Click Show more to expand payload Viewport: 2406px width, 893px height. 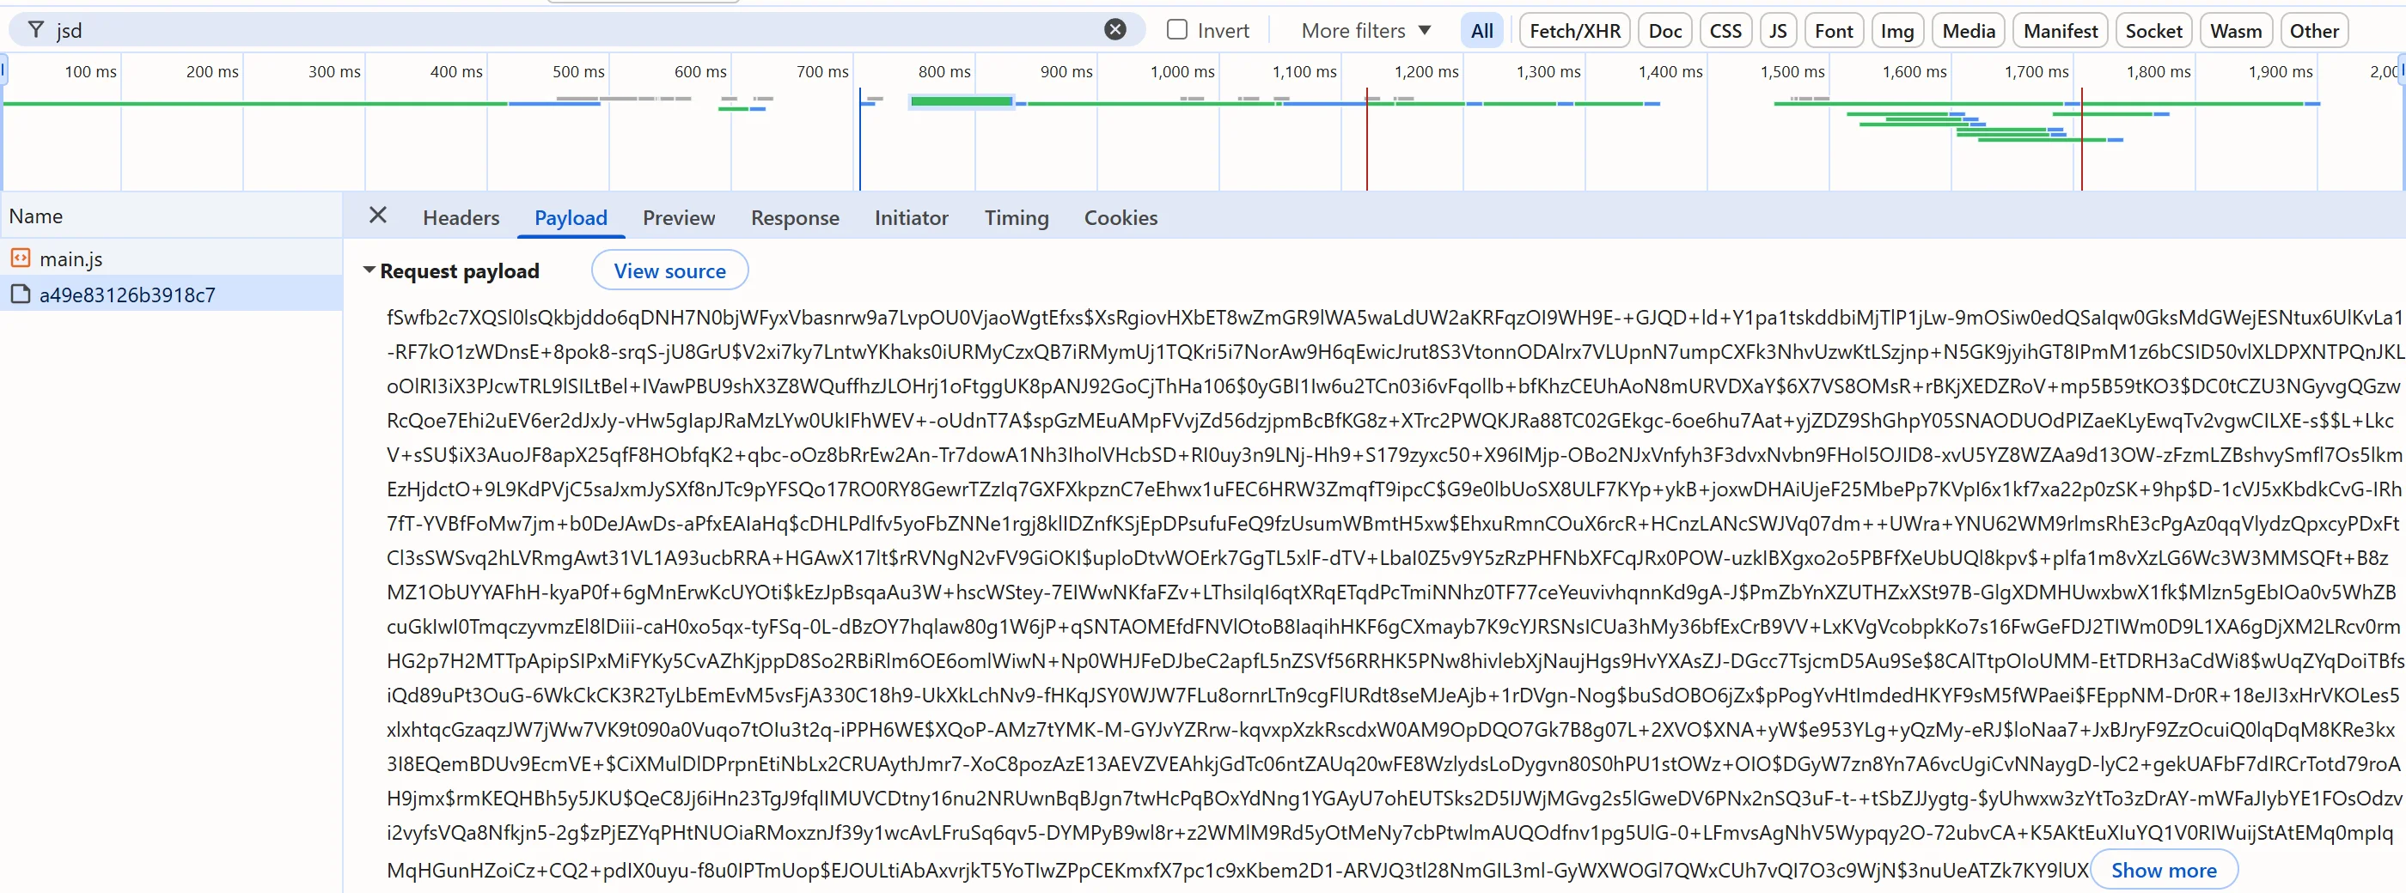click(x=2163, y=870)
